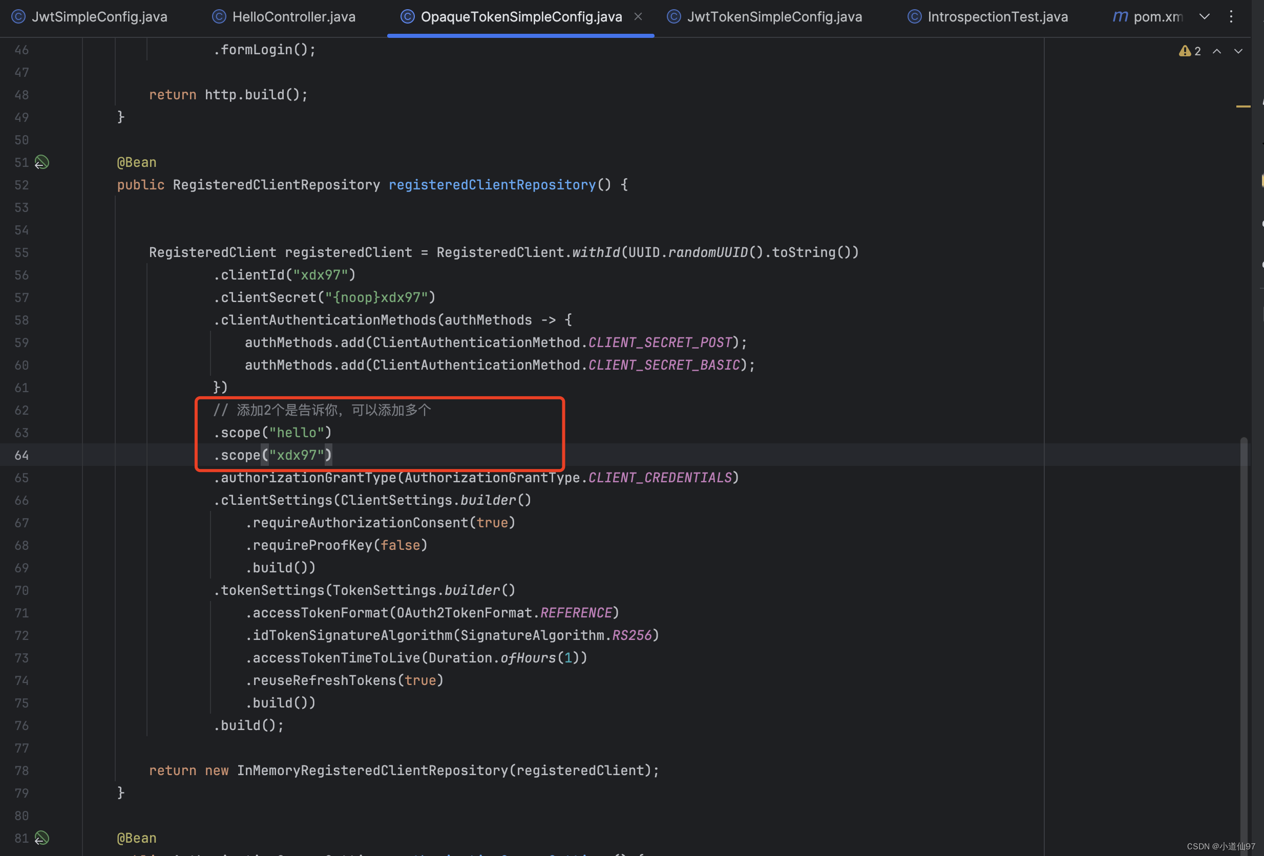This screenshot has width=1264, height=856.
Task: Show hidden tabs dropdown chevron
Action: pos(1205,17)
